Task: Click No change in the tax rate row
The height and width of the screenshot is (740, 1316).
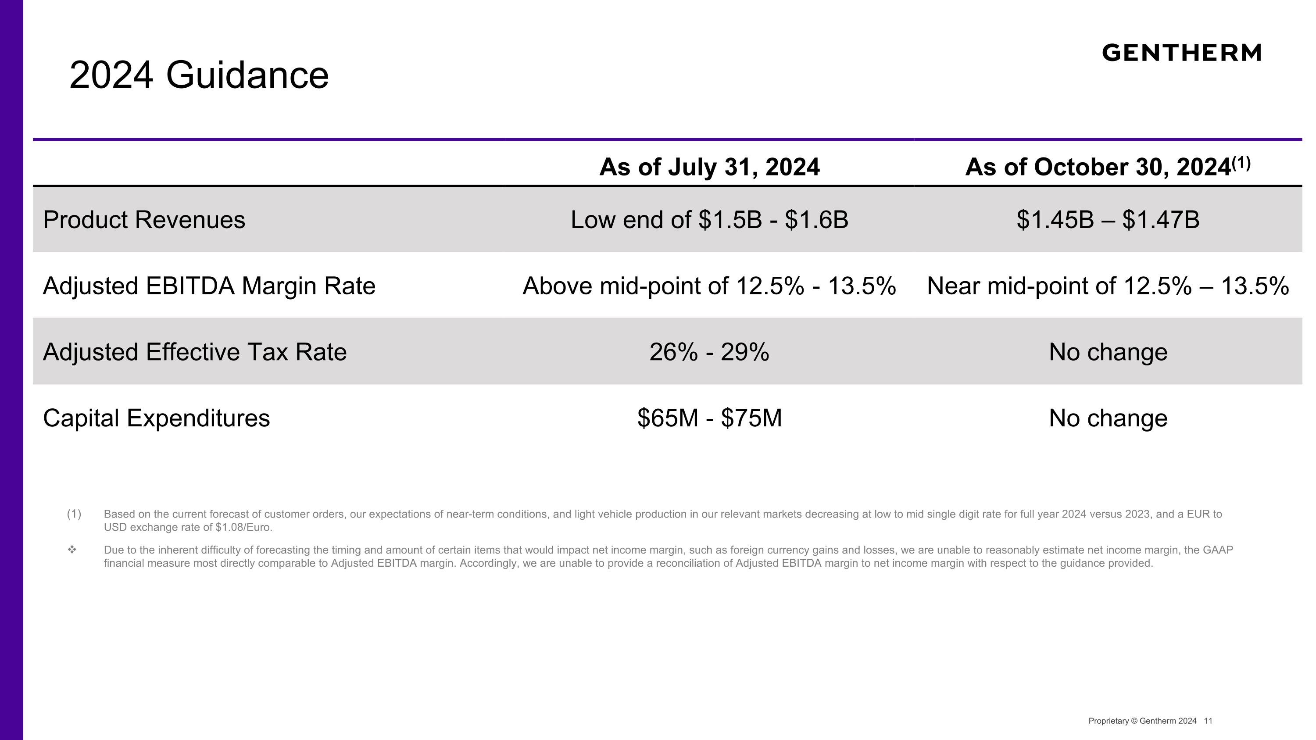Action: 1108,352
